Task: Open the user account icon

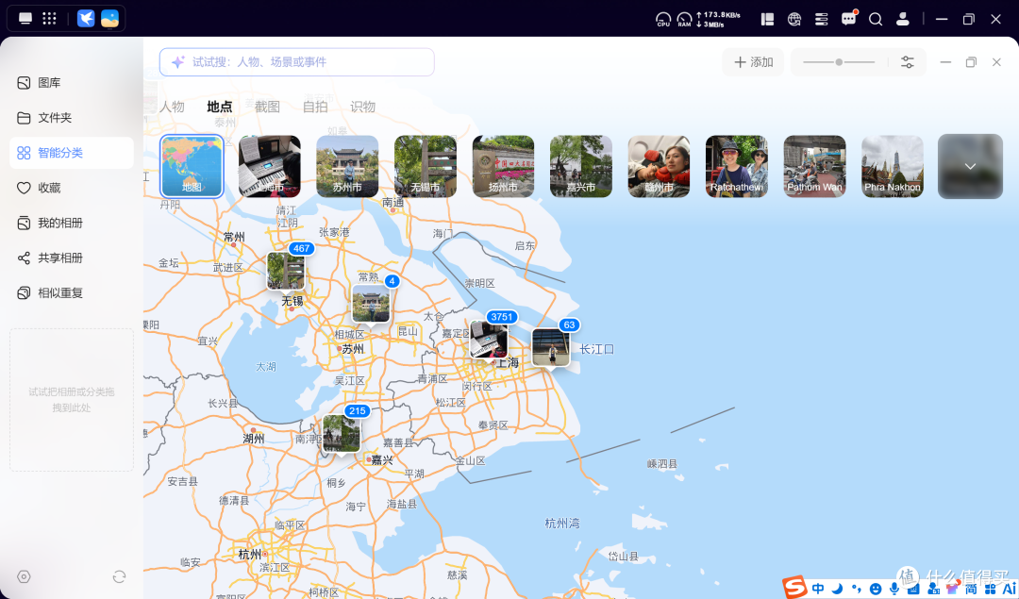Action: pyautogui.click(x=903, y=20)
